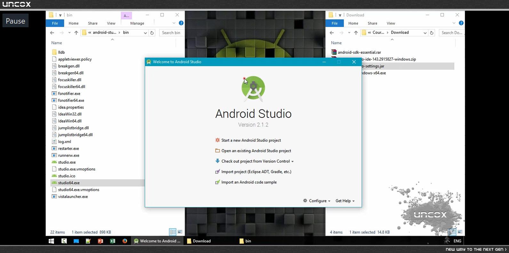Open the Manage tab in bin window

coord(137,23)
